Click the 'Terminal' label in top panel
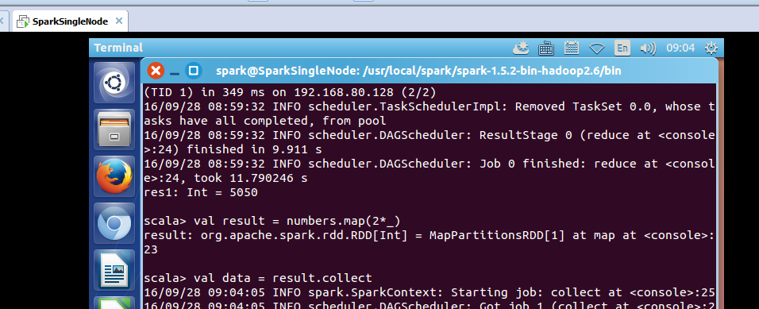Viewport: 759px width, 309px height. tap(118, 48)
